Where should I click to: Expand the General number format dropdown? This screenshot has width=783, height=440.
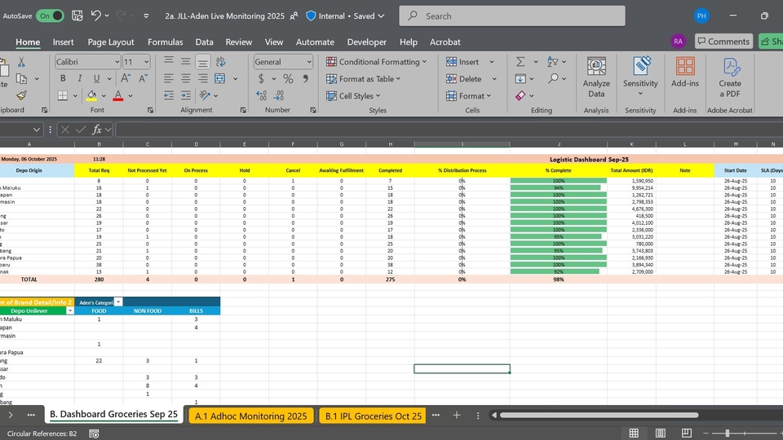pyautogui.click(x=309, y=62)
